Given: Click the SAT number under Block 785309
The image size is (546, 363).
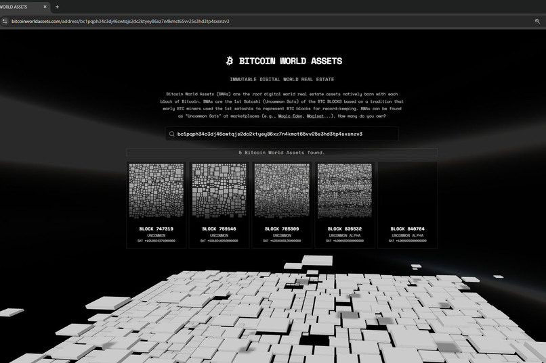Looking at the screenshot, I should [x=282, y=241].
